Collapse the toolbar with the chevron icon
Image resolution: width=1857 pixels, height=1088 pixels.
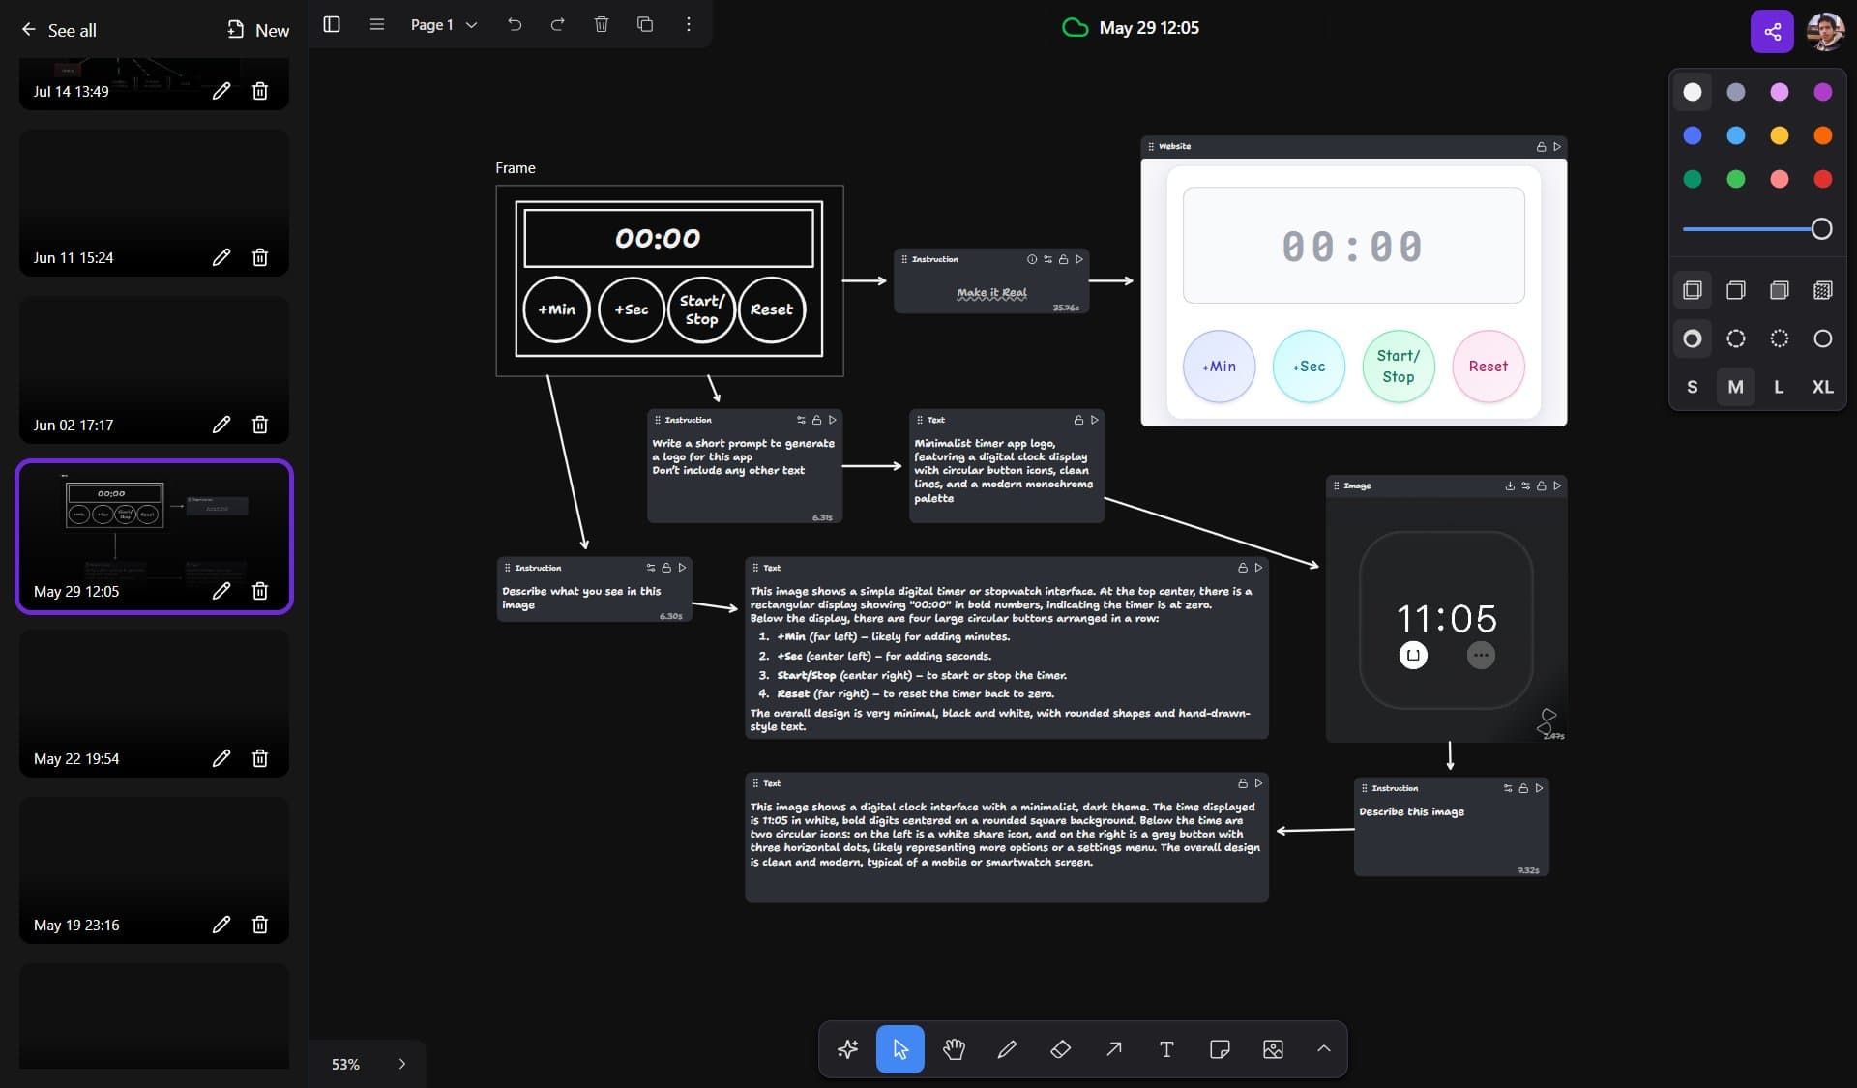[1323, 1049]
